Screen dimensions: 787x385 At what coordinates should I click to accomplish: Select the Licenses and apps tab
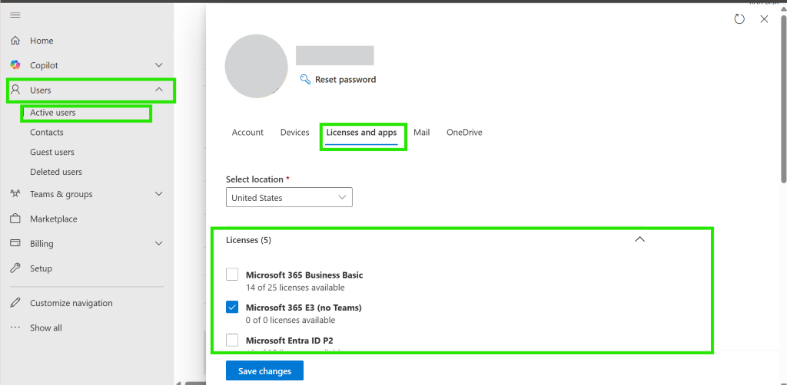coord(361,133)
